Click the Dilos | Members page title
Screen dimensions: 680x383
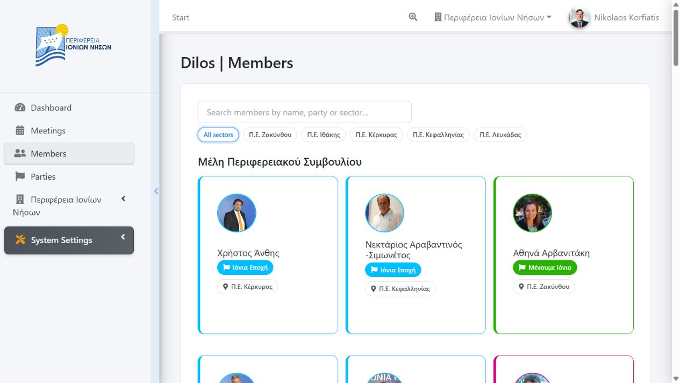tap(237, 63)
